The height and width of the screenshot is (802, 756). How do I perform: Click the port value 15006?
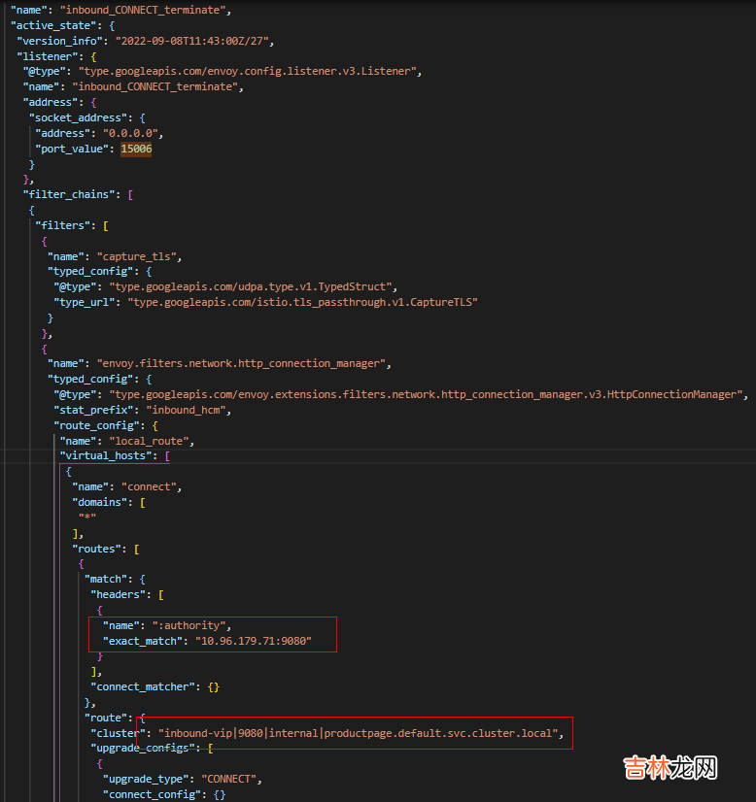[x=136, y=149]
